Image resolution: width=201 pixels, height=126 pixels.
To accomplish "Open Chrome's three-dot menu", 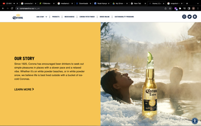I will pyautogui.click(x=198, y=8).
